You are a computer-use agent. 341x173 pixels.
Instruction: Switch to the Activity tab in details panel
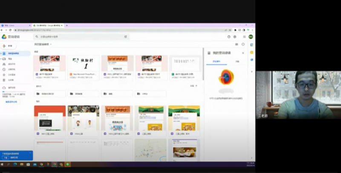point(237,62)
